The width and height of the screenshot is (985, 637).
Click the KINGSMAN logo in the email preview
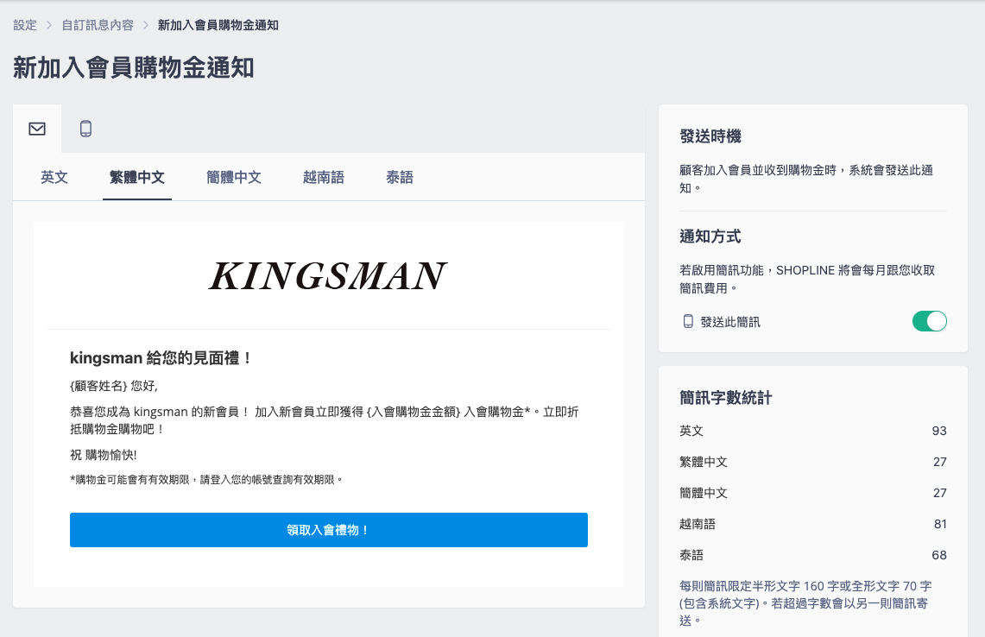328,276
